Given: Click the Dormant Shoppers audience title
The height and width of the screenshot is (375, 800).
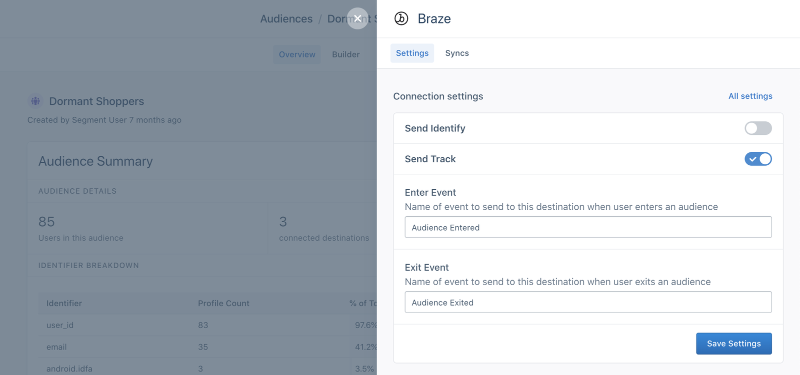Looking at the screenshot, I should [96, 101].
